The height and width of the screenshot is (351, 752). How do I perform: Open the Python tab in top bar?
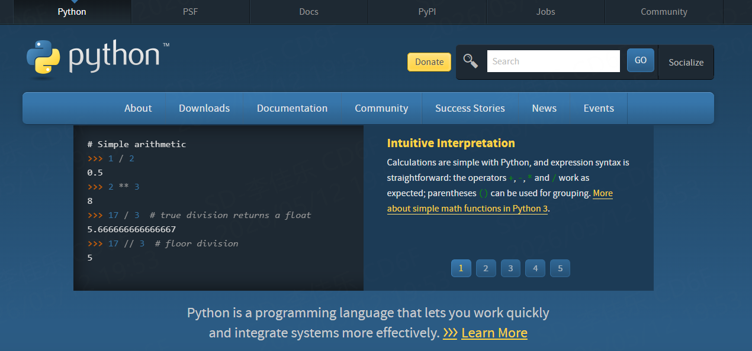pyautogui.click(x=72, y=12)
